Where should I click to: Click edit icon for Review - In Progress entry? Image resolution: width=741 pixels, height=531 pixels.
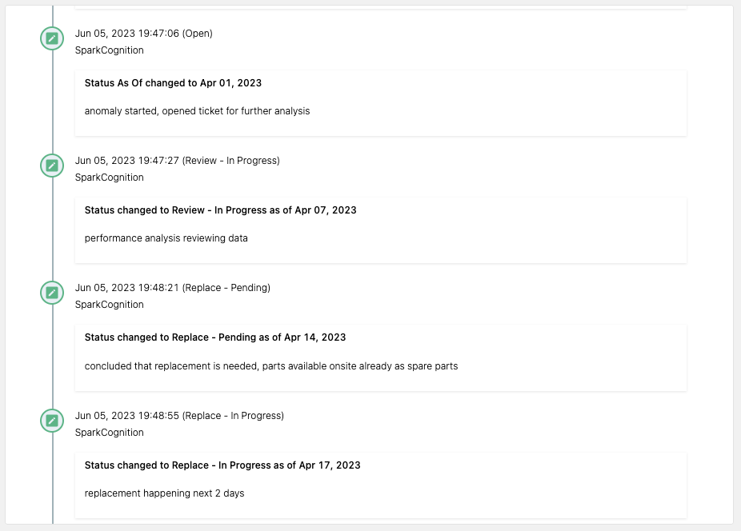coord(52,166)
